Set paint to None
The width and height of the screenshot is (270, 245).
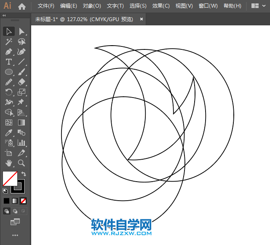pos(23,201)
